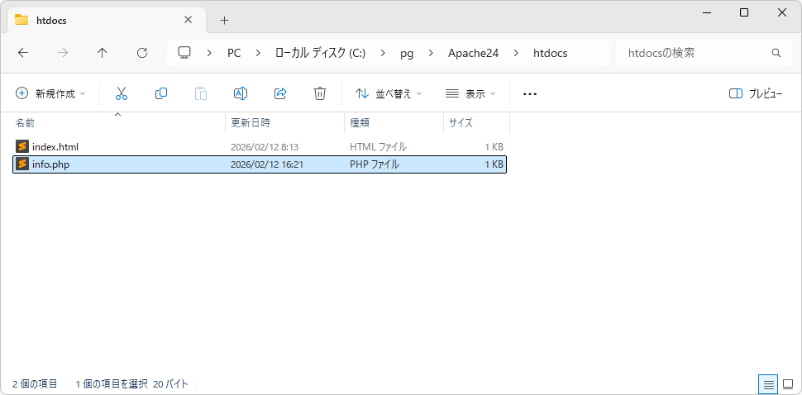Click 1 KB size of index.html
Screen dimensions: 802x395
(494, 147)
